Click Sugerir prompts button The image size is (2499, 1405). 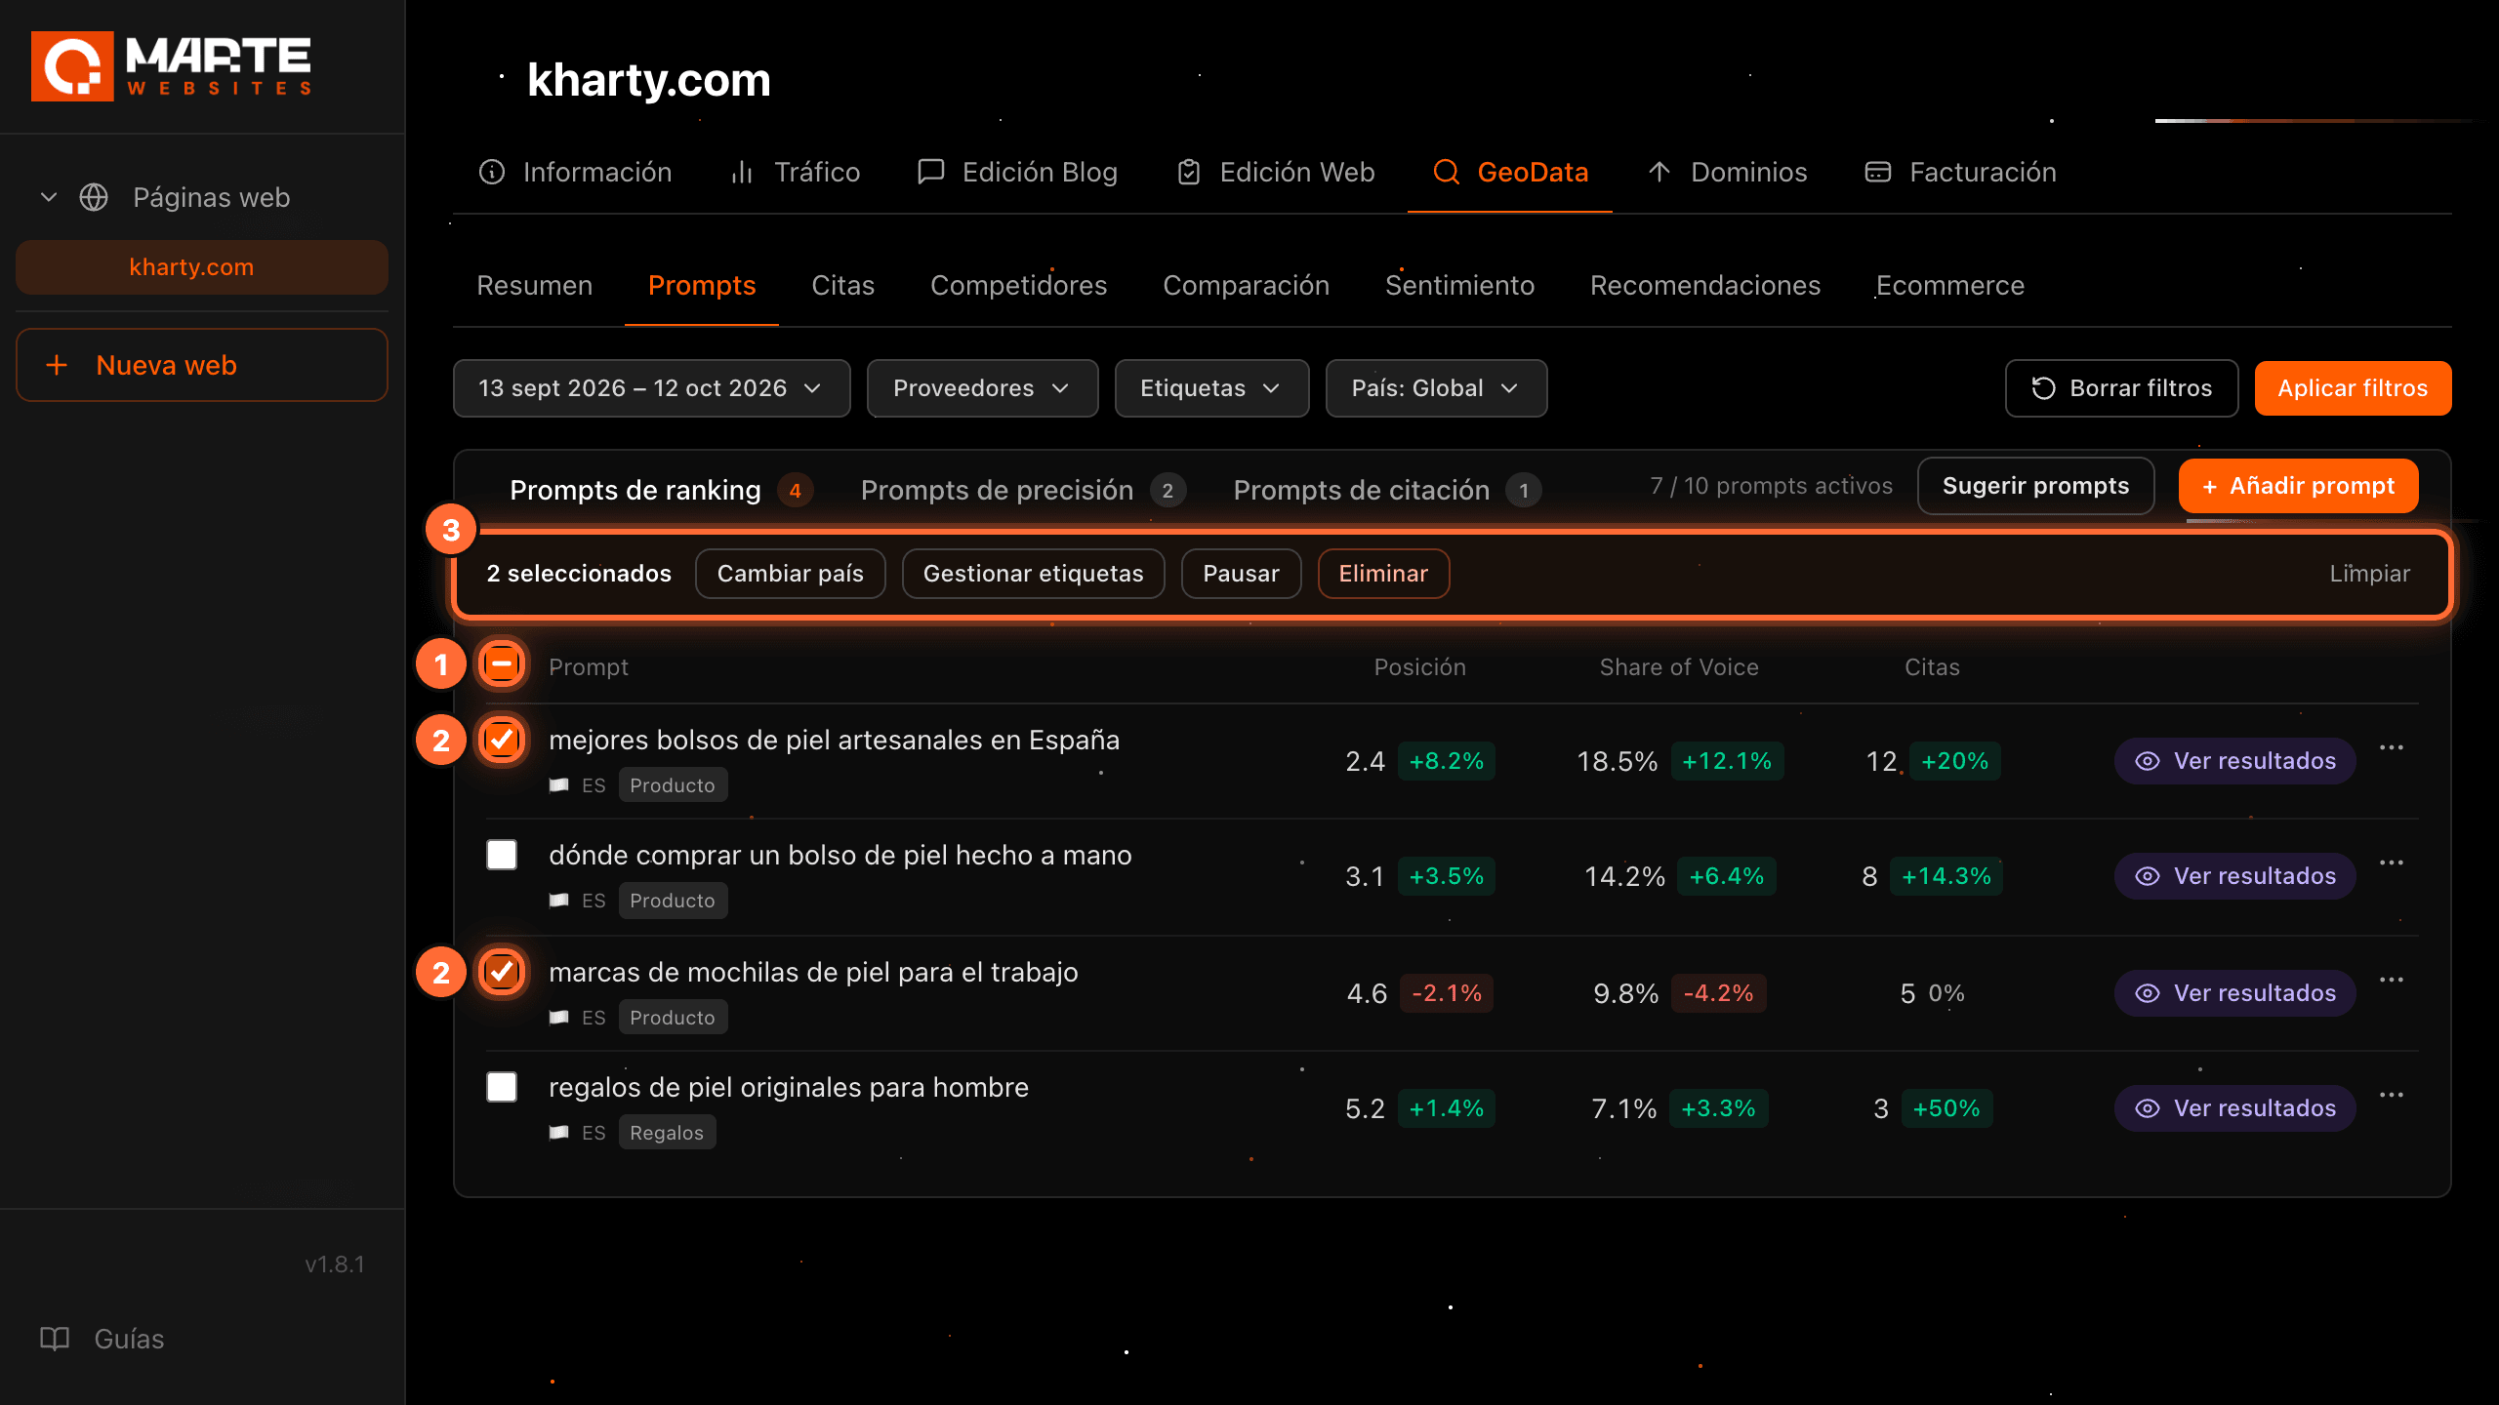[x=2035, y=486]
